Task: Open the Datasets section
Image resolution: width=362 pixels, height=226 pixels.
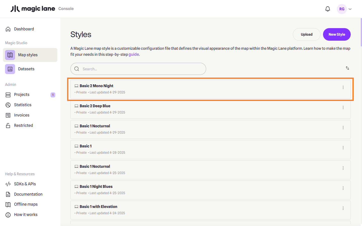Action: coord(26,69)
